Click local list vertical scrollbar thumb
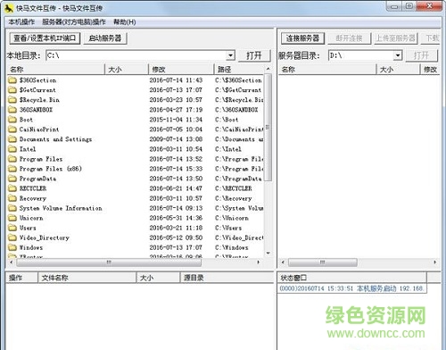This screenshot has height=350, width=446. click(x=268, y=127)
